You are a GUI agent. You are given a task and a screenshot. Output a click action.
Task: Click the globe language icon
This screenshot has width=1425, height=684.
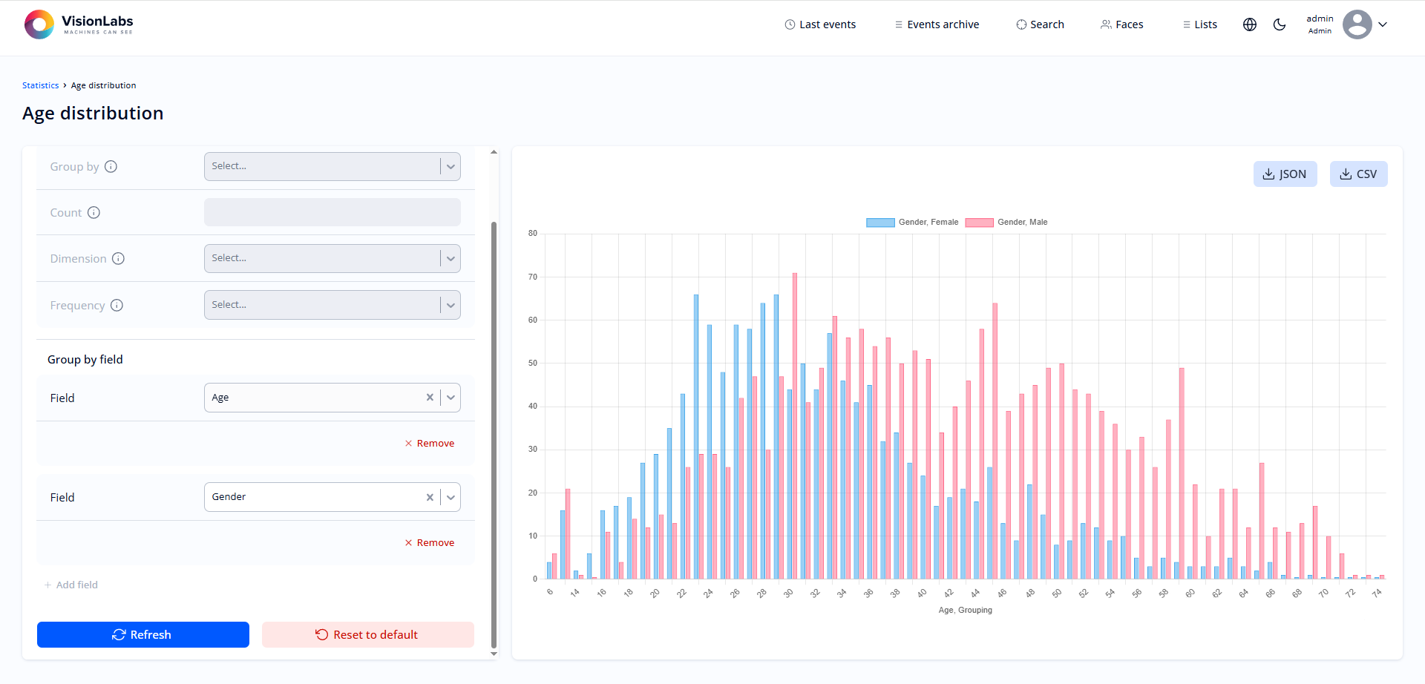coord(1250,24)
